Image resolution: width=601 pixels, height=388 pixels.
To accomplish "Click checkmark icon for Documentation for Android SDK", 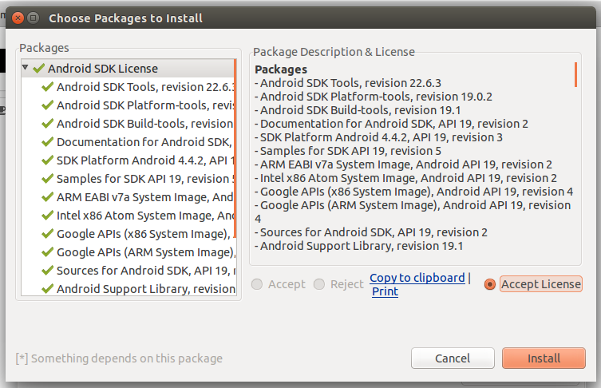I will click(47, 142).
